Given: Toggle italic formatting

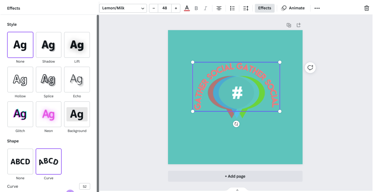Looking at the screenshot, I should pyautogui.click(x=206, y=8).
